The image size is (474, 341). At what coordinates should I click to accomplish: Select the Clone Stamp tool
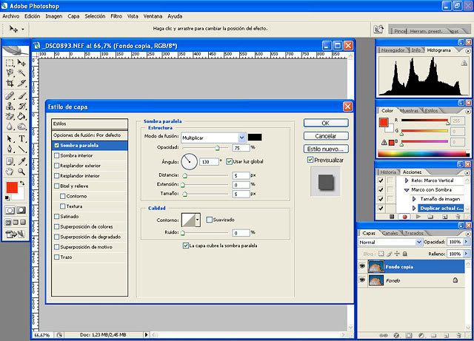click(x=10, y=106)
